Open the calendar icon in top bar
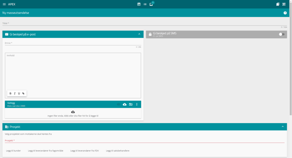Screen dimensions: 292x158 pos(139,4)
